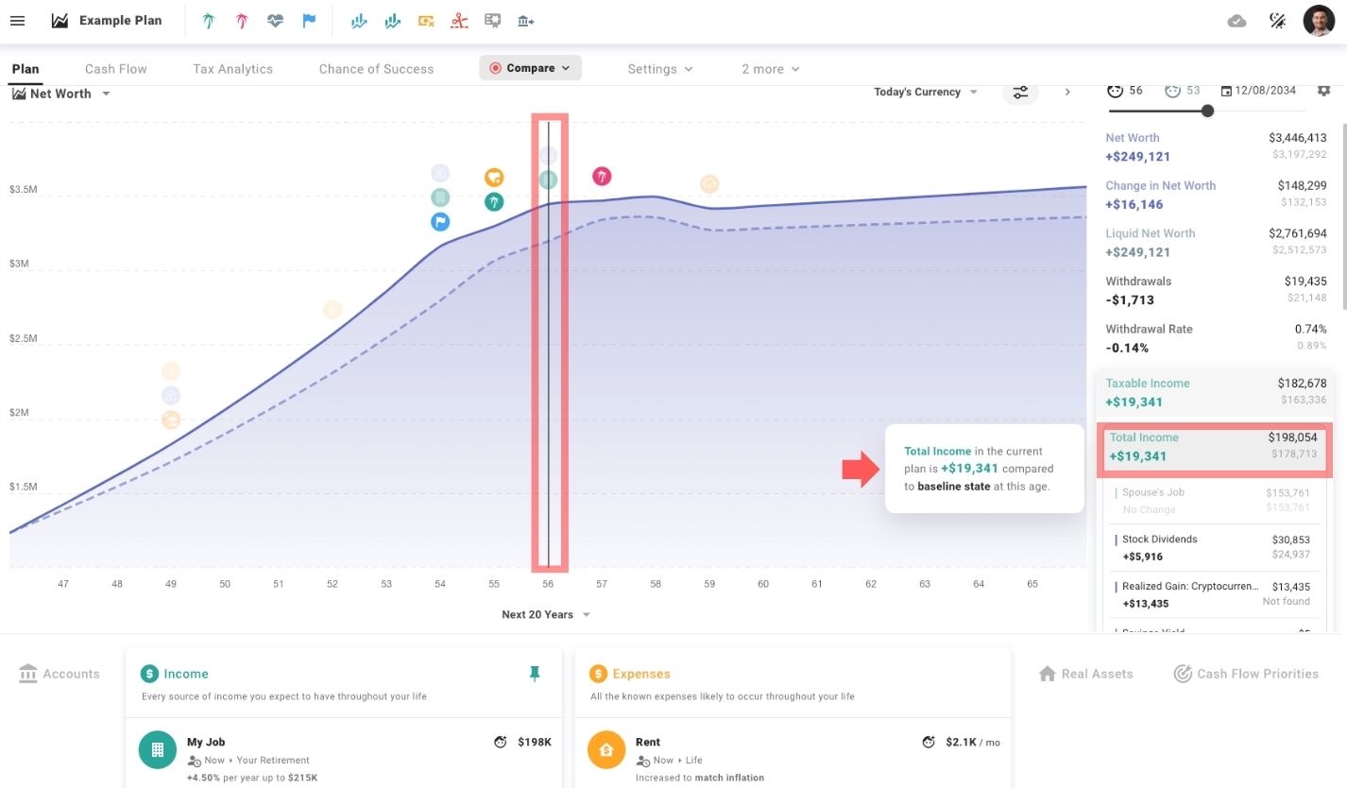Screen dimensions: 1347x789
Task: Click the pink palm tree toolbar icon
Action: pyautogui.click(x=242, y=21)
